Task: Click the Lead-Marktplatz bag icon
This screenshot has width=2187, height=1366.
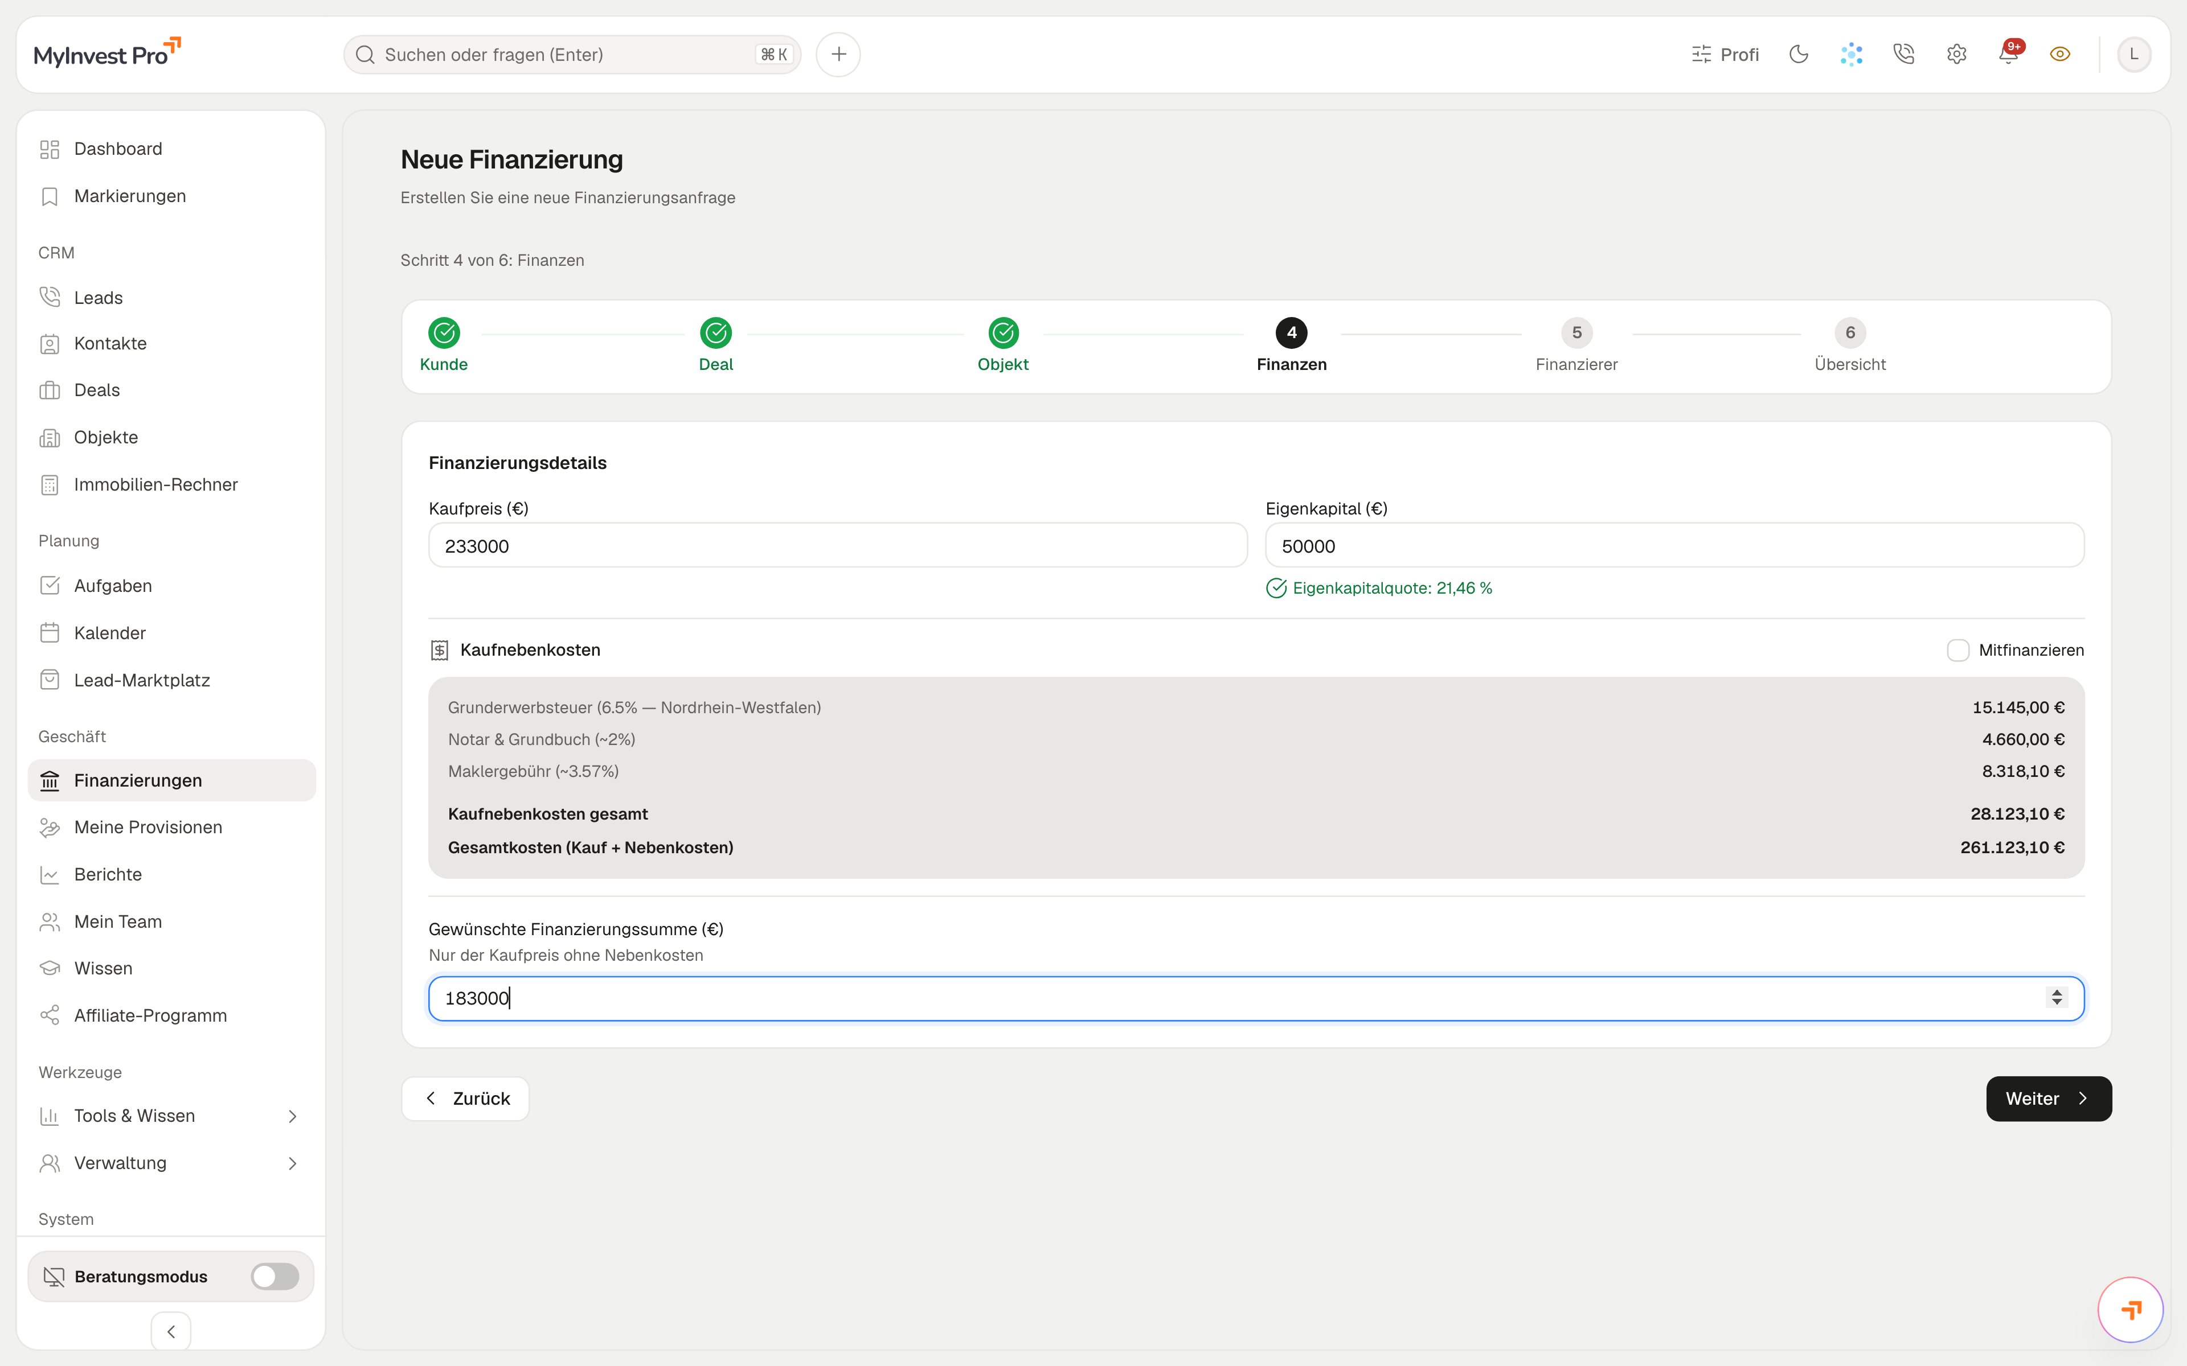Action: (x=50, y=680)
